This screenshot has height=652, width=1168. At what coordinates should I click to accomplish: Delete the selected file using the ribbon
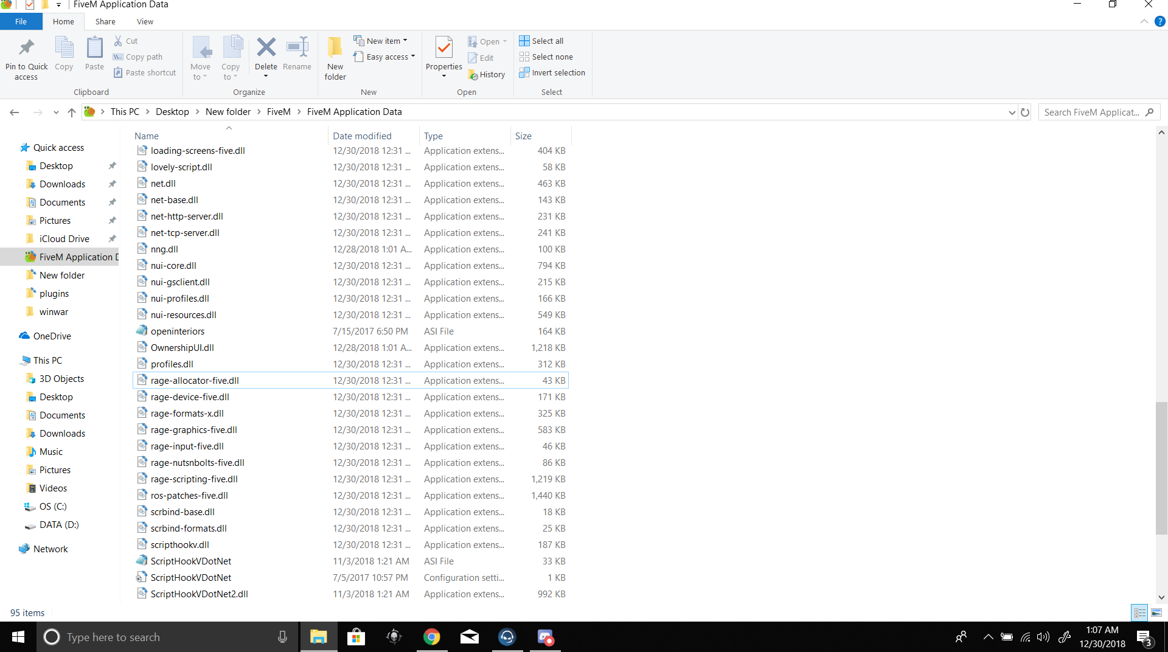[266, 54]
